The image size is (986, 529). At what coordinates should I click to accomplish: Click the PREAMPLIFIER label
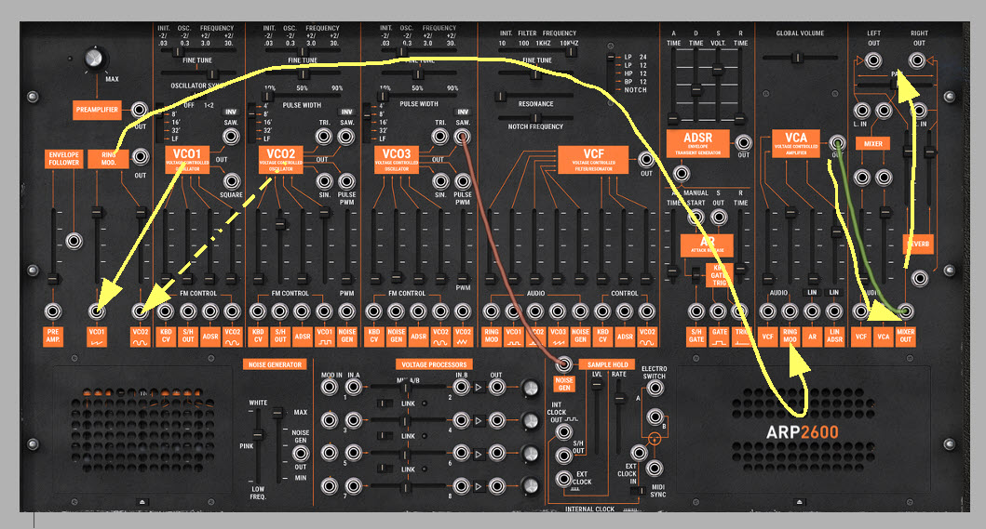point(97,110)
